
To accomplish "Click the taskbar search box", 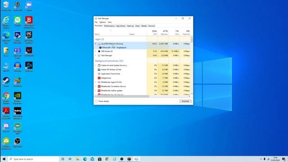I will [33, 159].
